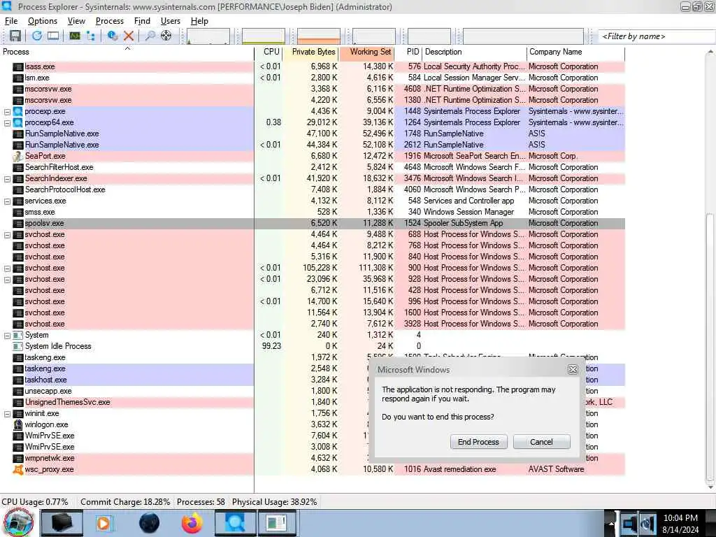Click the volume speaker tray icon
The image size is (716, 537).
647,523
